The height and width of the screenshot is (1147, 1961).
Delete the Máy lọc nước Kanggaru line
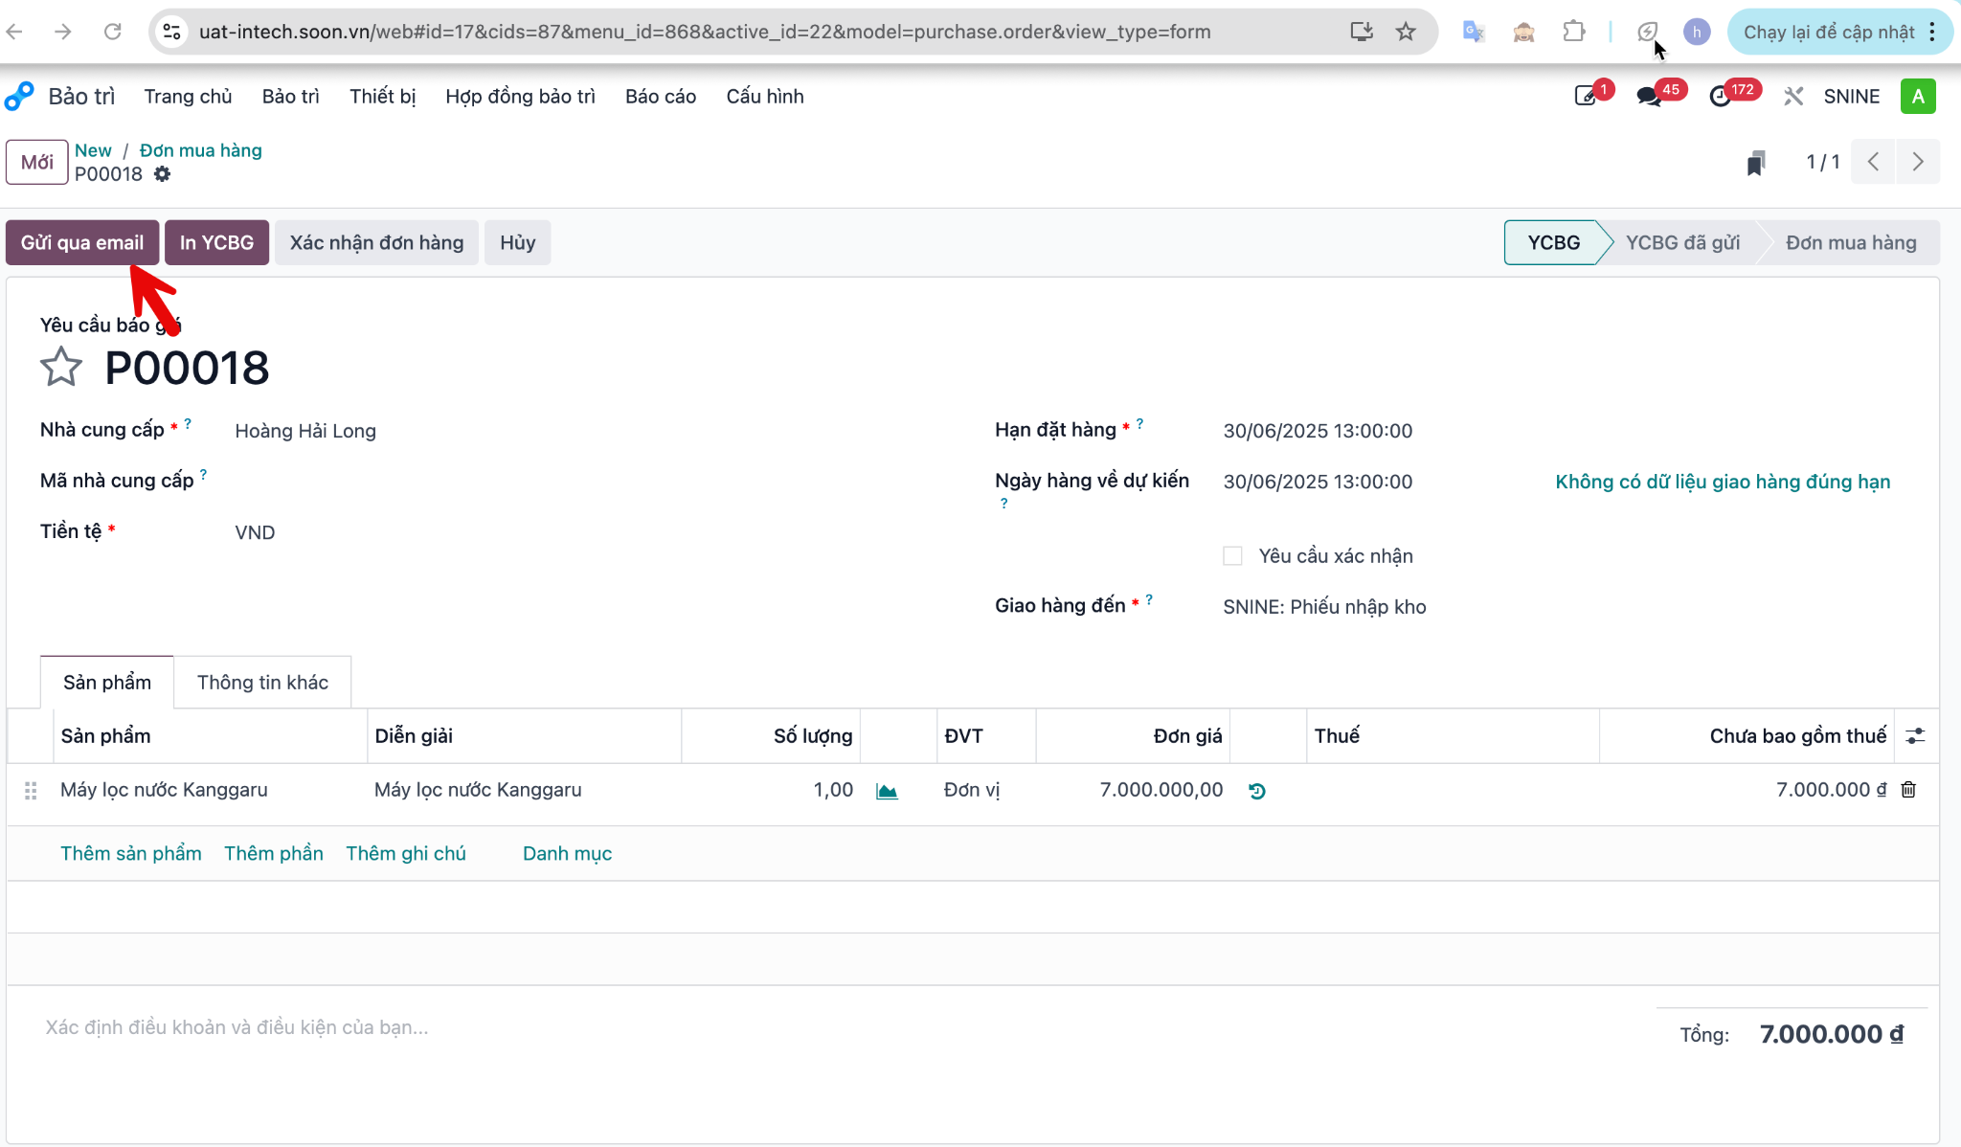pyautogui.click(x=1908, y=790)
